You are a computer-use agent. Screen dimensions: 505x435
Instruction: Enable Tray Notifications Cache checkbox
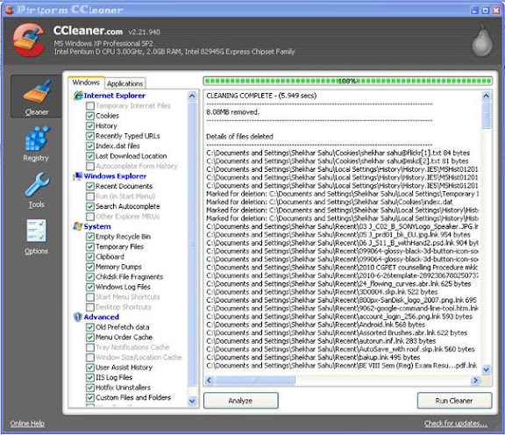coord(90,347)
